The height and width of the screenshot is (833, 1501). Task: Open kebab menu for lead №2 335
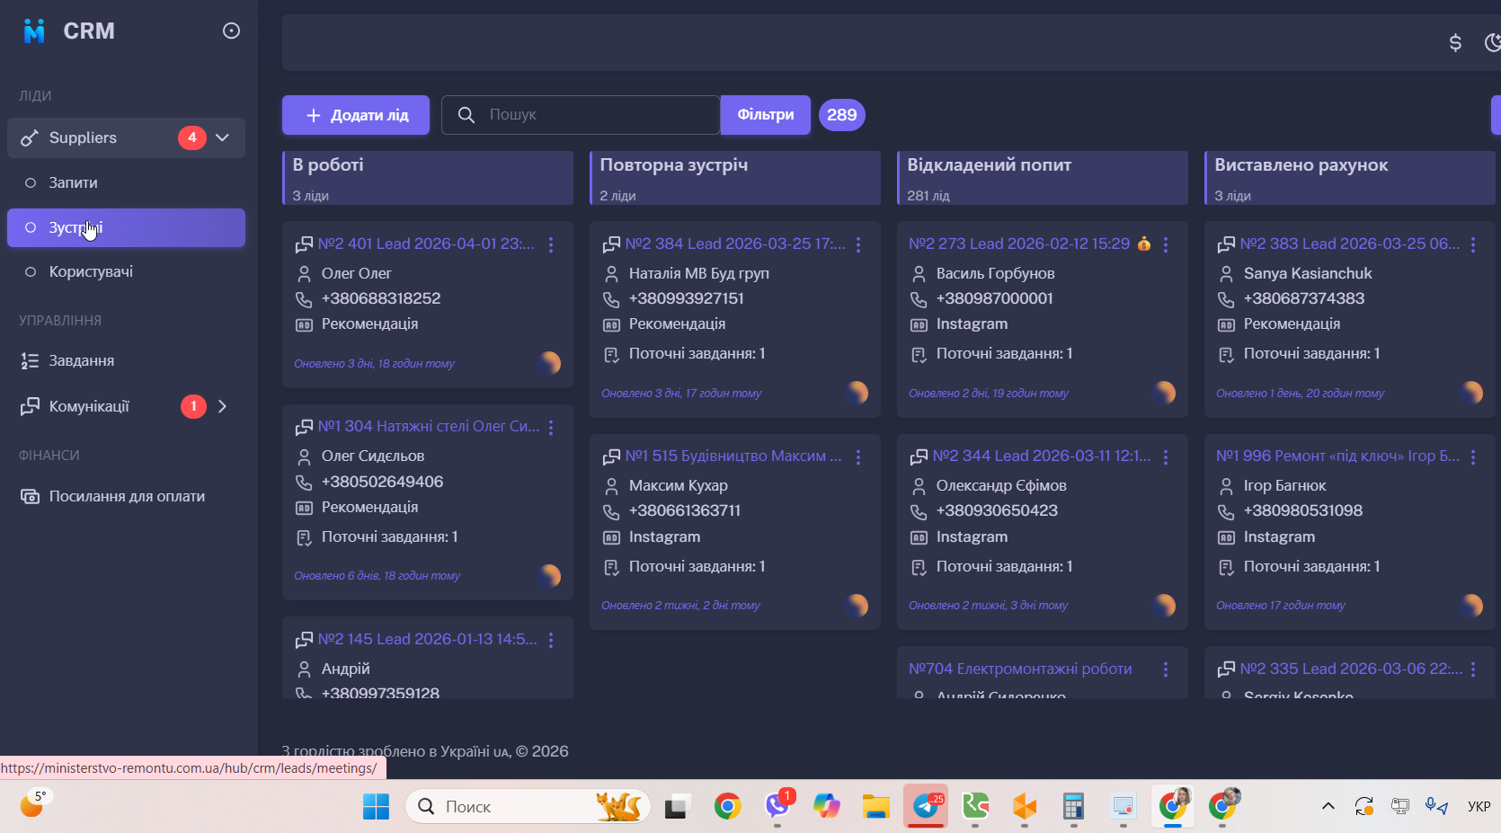pyautogui.click(x=1473, y=669)
